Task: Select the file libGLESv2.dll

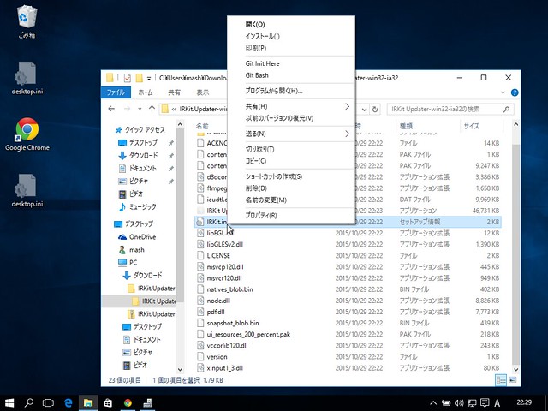Action: (x=224, y=244)
